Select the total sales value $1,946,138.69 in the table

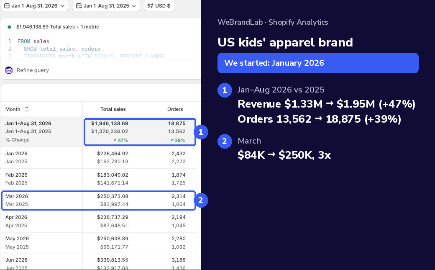click(x=110, y=123)
